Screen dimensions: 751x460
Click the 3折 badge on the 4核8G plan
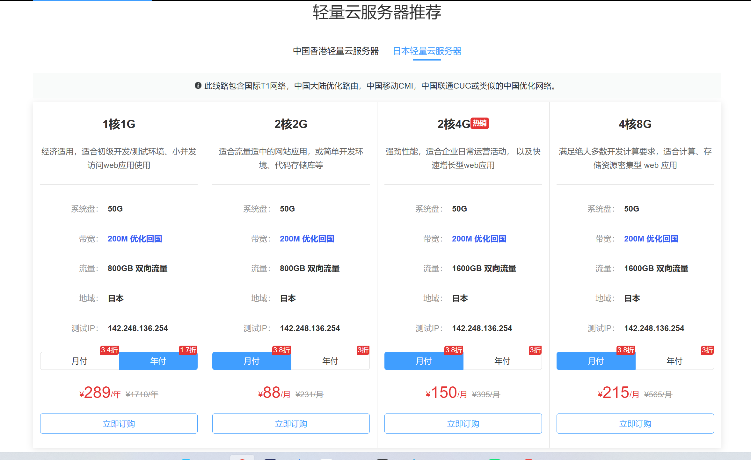[x=707, y=350]
